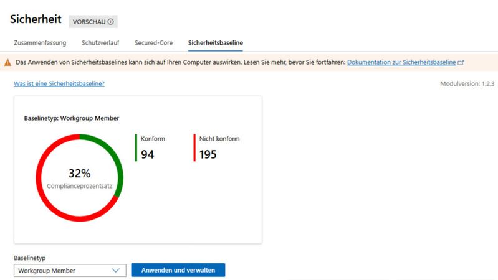Click the Nicht konform label

(219, 139)
